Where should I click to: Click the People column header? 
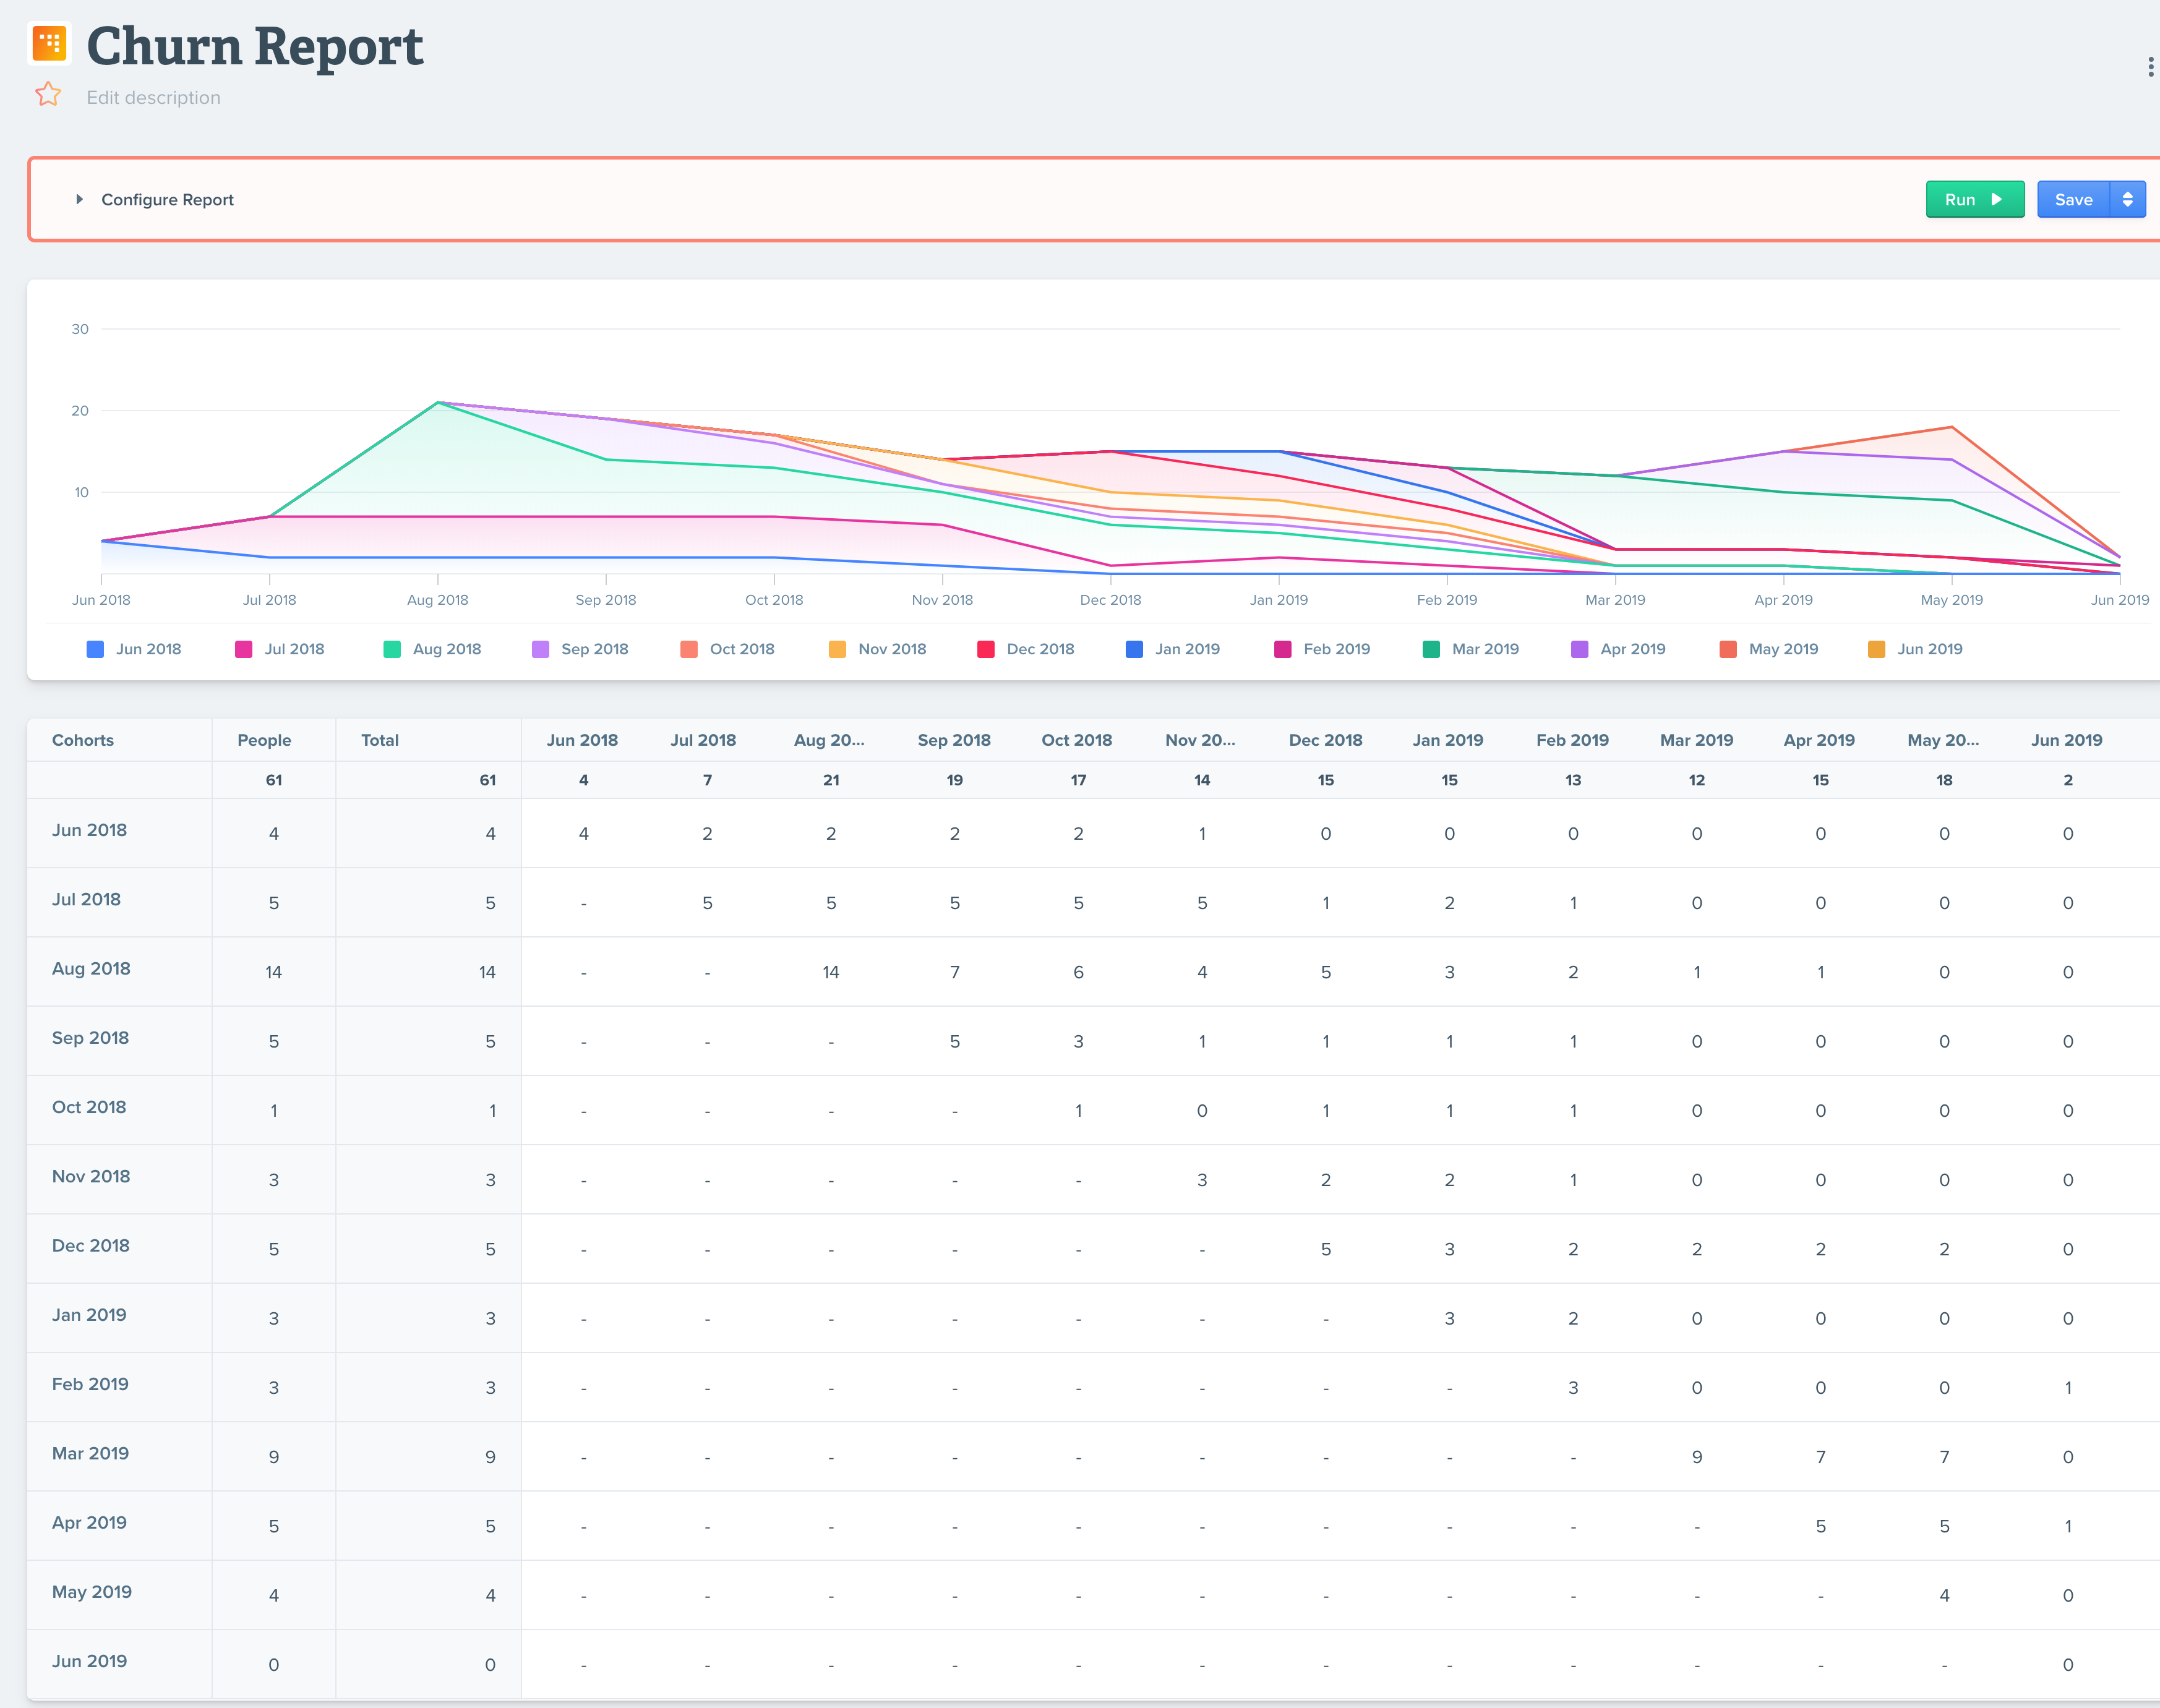(264, 741)
